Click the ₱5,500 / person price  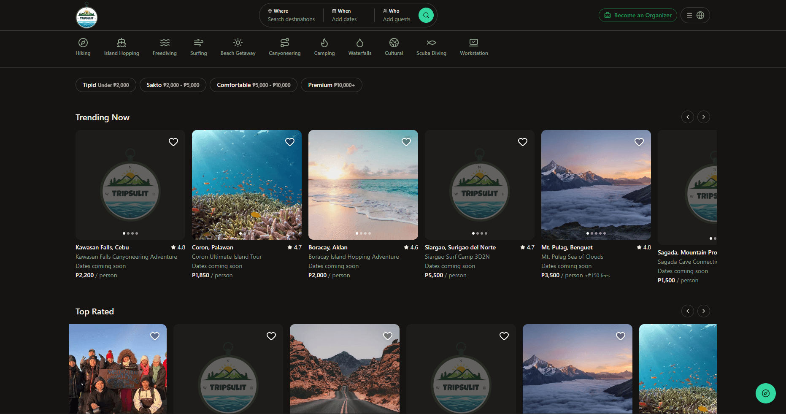click(x=446, y=275)
